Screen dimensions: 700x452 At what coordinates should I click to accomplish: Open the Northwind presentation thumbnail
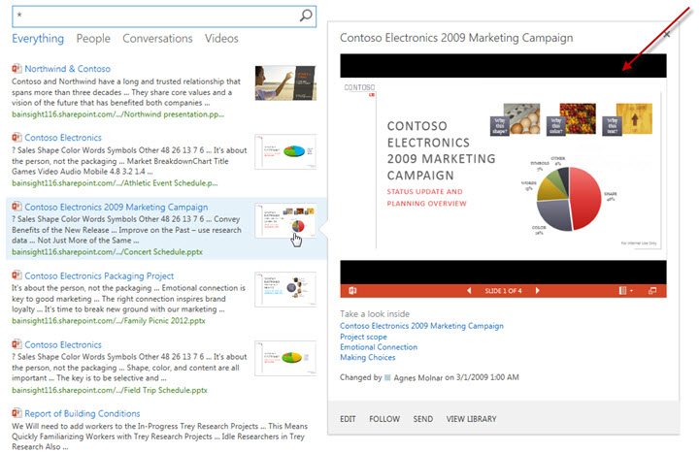[285, 83]
